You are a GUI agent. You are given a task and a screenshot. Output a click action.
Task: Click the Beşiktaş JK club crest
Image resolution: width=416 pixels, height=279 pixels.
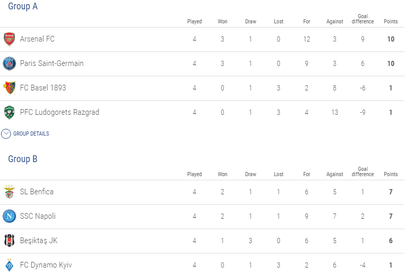[x=9, y=241]
